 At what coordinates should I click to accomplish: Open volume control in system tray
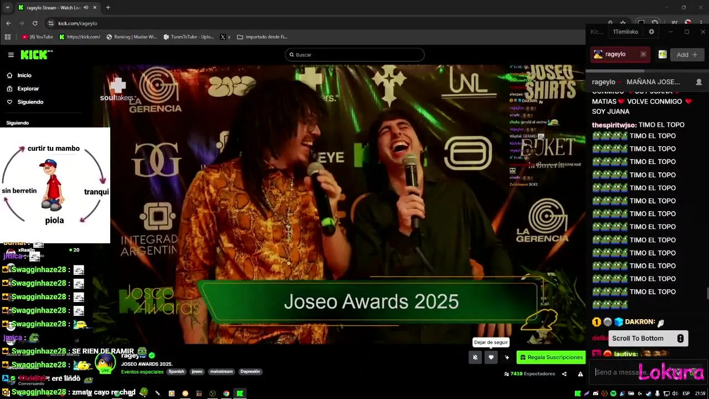[675, 393]
